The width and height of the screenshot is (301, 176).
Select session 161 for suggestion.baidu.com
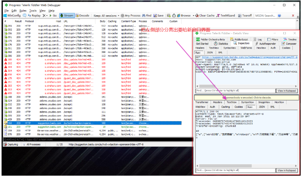92,127
